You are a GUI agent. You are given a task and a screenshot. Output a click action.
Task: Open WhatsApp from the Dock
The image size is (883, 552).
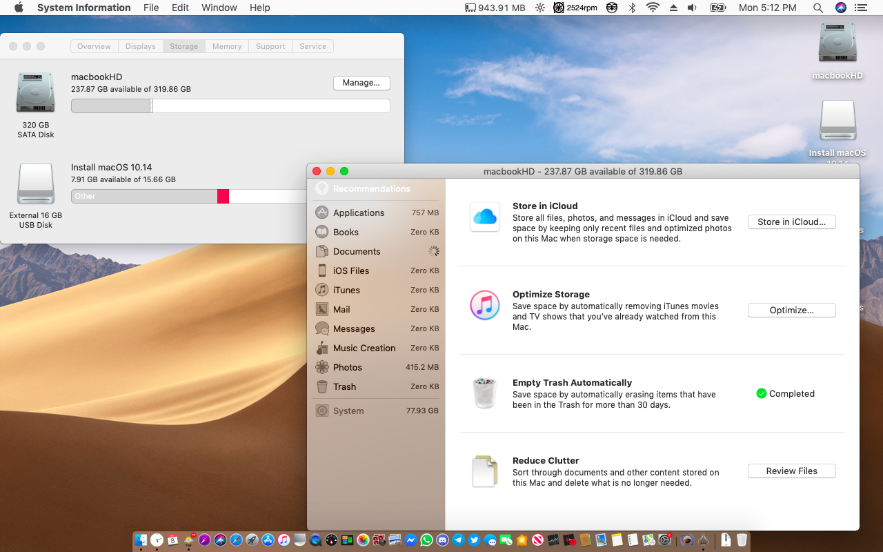point(426,540)
